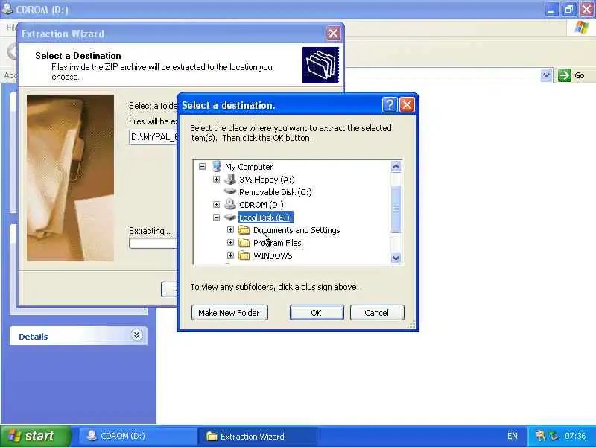
Task: Switch to CDROM (D:) taskbar button
Action: coord(137,436)
